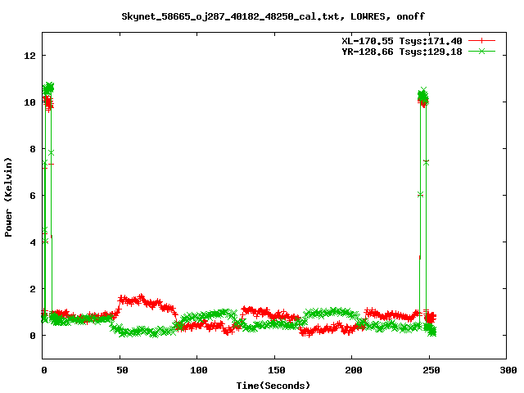This screenshot has width=524, height=393.
Task: Click the x-axis tick label 150
Action: [x=277, y=370]
